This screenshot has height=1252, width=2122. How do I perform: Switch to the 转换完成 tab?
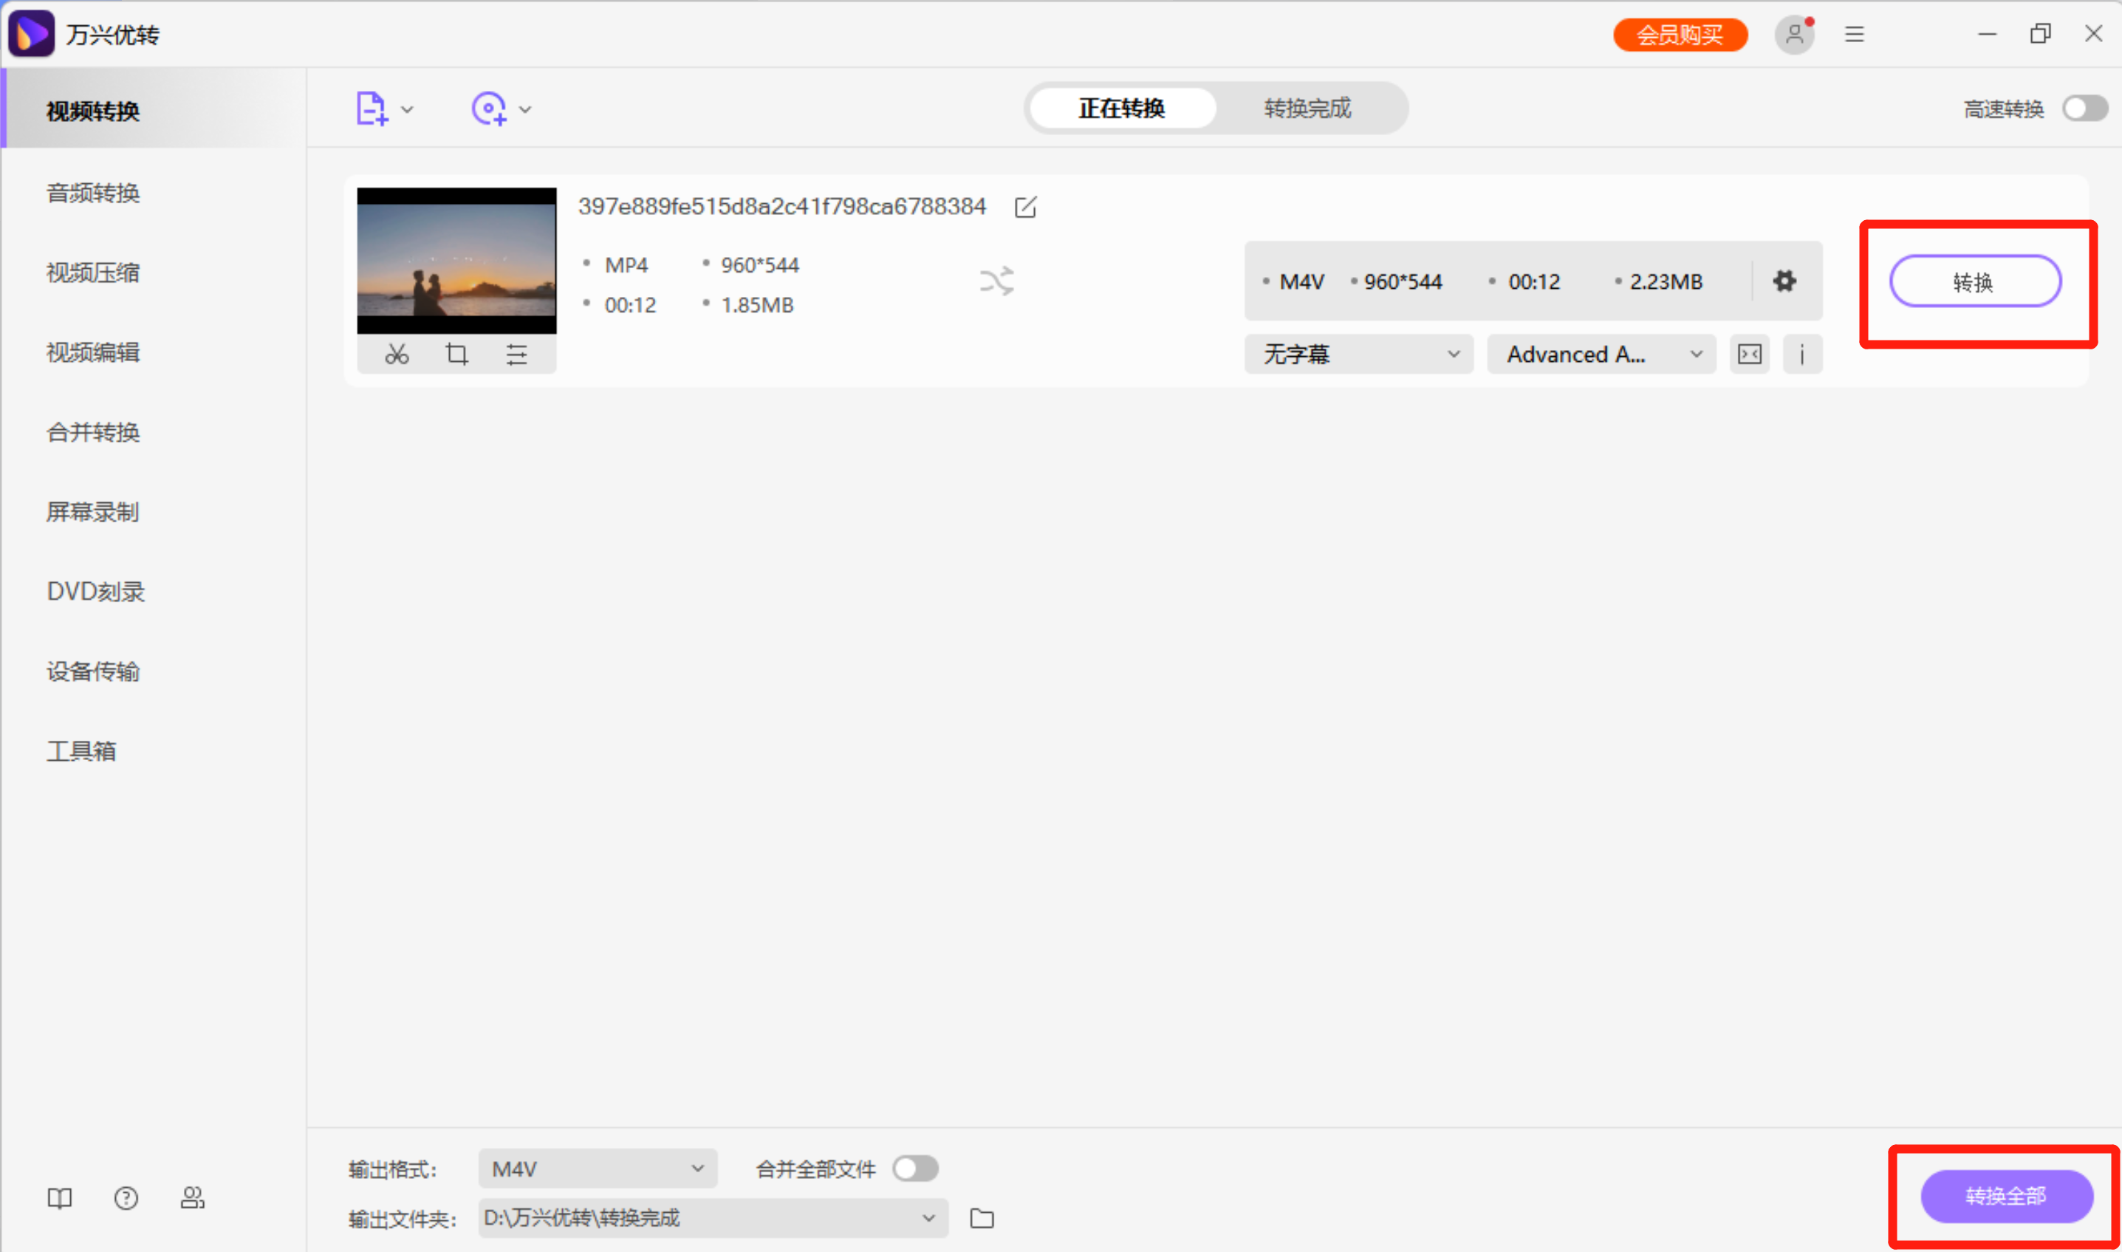[x=1307, y=109]
